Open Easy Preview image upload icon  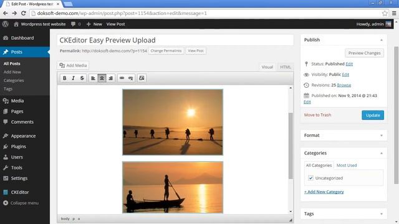coord(142,78)
